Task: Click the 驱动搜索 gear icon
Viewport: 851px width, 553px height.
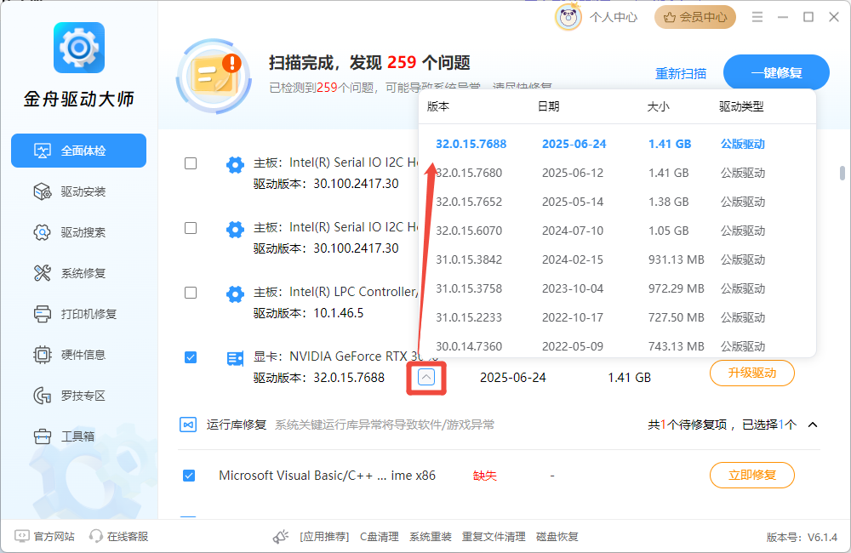Action: (x=43, y=232)
